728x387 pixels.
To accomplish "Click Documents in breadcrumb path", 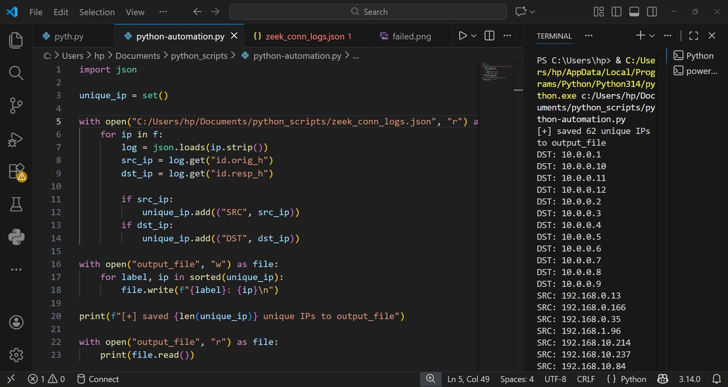I will click(x=138, y=55).
